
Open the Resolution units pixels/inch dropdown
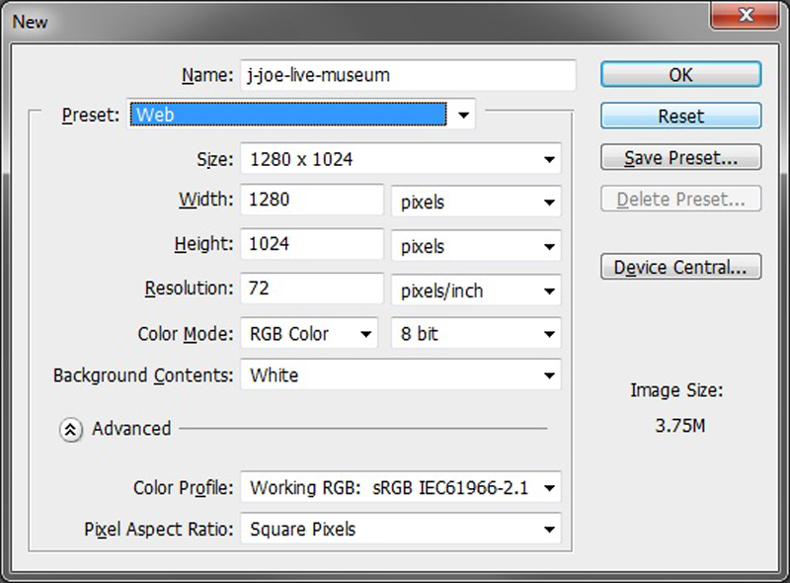coord(476,291)
